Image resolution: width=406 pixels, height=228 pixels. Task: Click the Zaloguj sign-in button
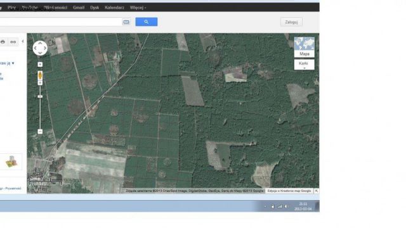point(291,22)
